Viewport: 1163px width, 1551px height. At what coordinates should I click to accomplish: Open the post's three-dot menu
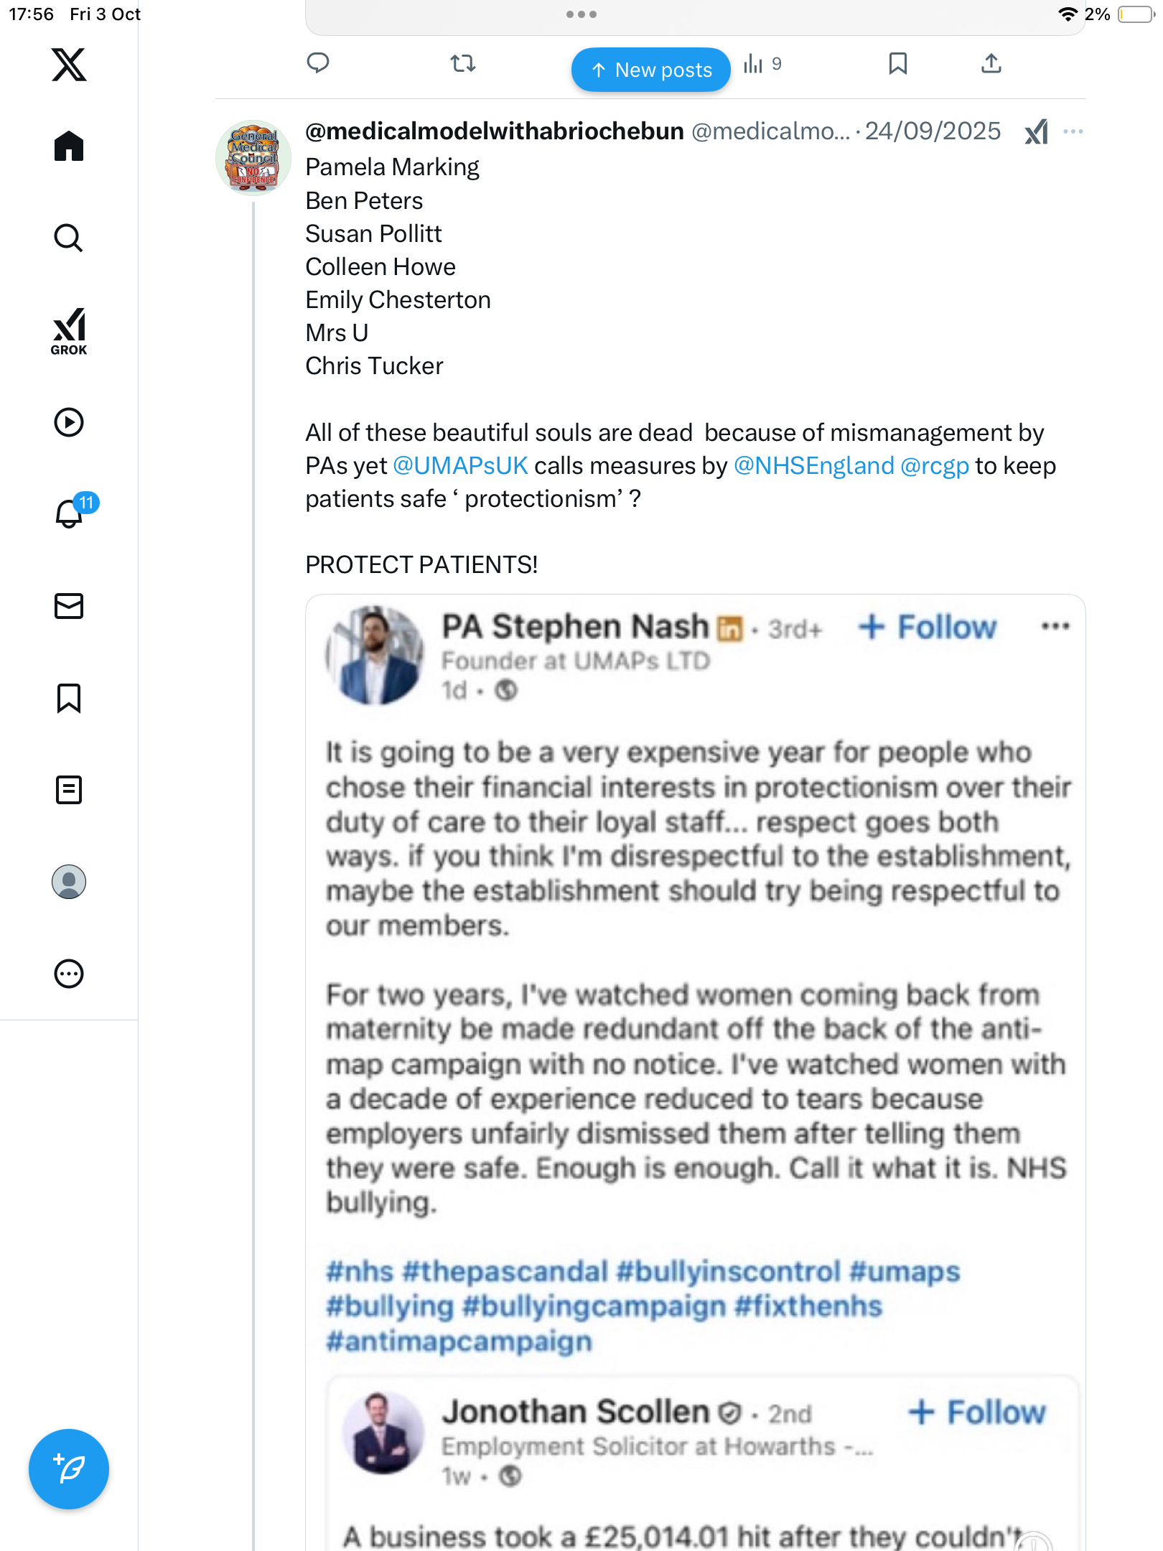(x=1073, y=131)
